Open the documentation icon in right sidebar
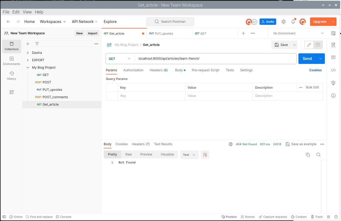The image size is (341, 221). [333, 45]
